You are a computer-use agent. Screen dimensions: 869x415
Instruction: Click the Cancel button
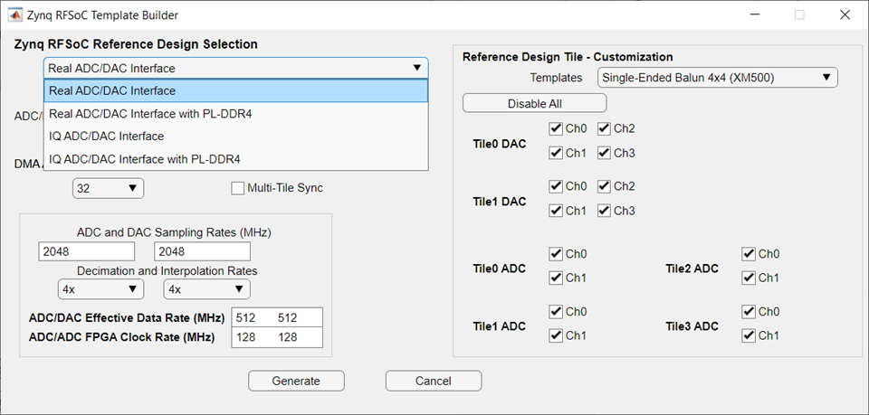[433, 381]
